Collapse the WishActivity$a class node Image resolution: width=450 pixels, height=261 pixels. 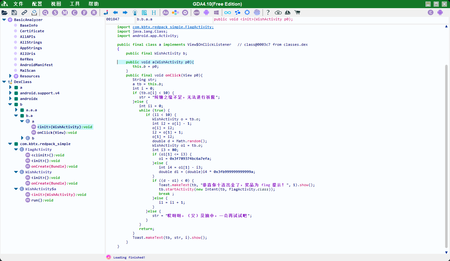tap(16, 189)
